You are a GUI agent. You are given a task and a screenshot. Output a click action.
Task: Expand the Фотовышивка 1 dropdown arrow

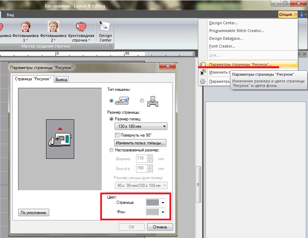pos(27,40)
